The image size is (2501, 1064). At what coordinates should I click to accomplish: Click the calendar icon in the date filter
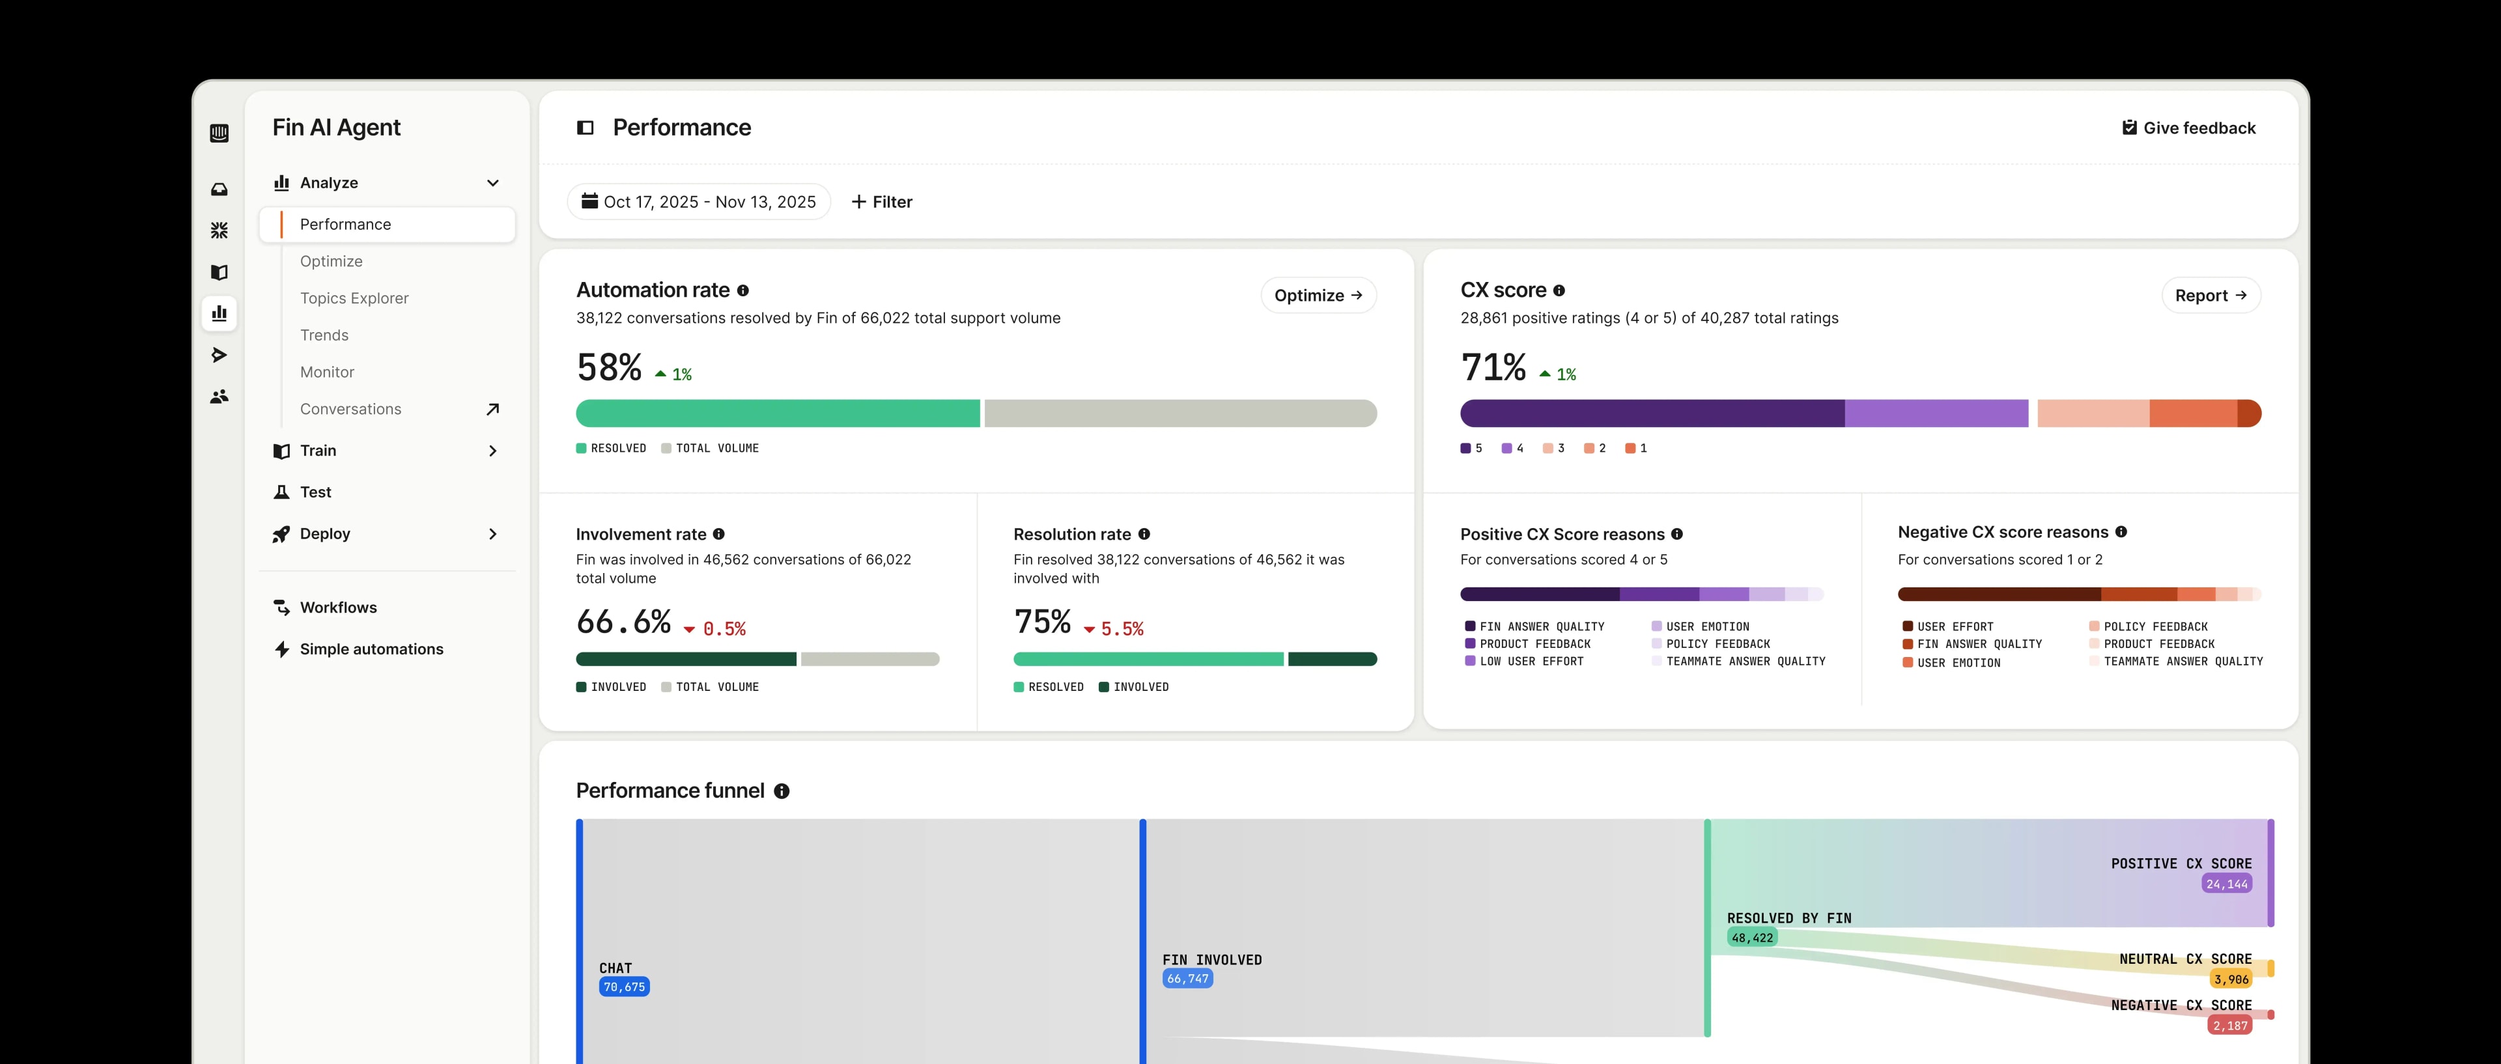pos(589,201)
